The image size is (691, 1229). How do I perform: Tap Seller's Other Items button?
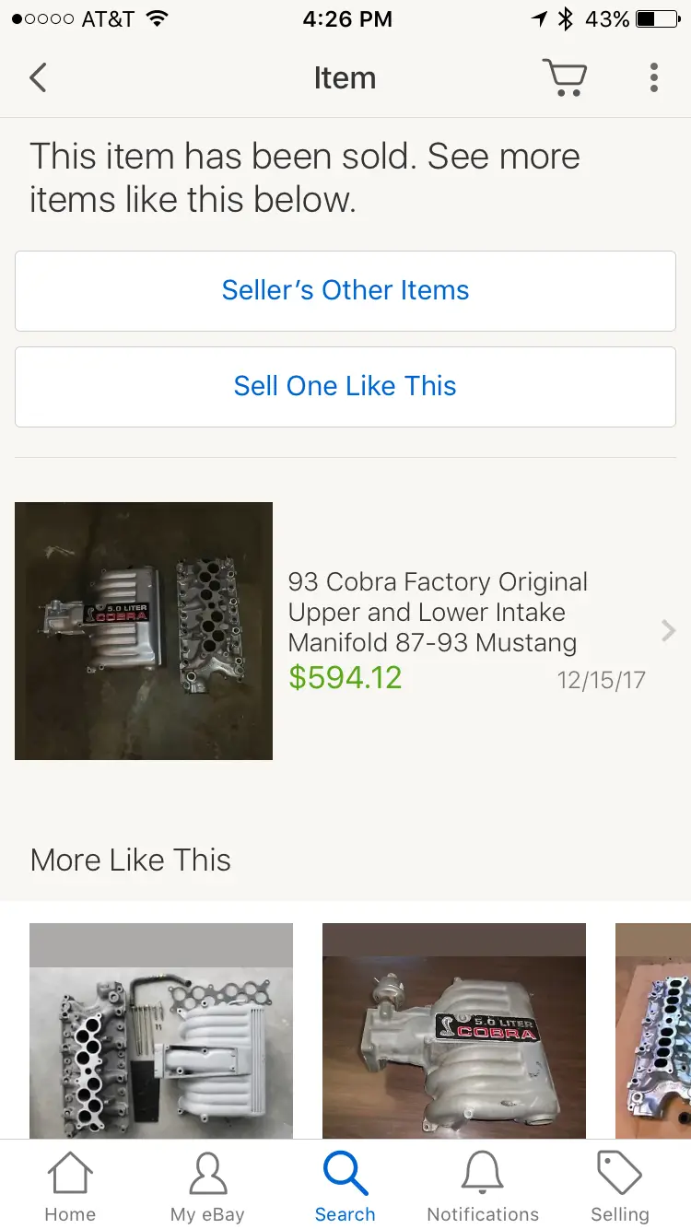click(345, 291)
